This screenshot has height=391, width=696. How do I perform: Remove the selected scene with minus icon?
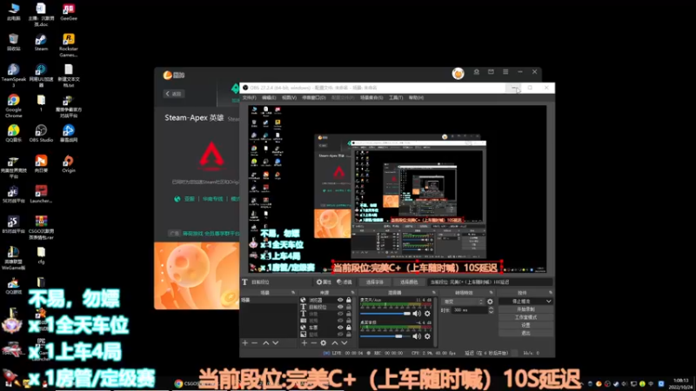254,343
